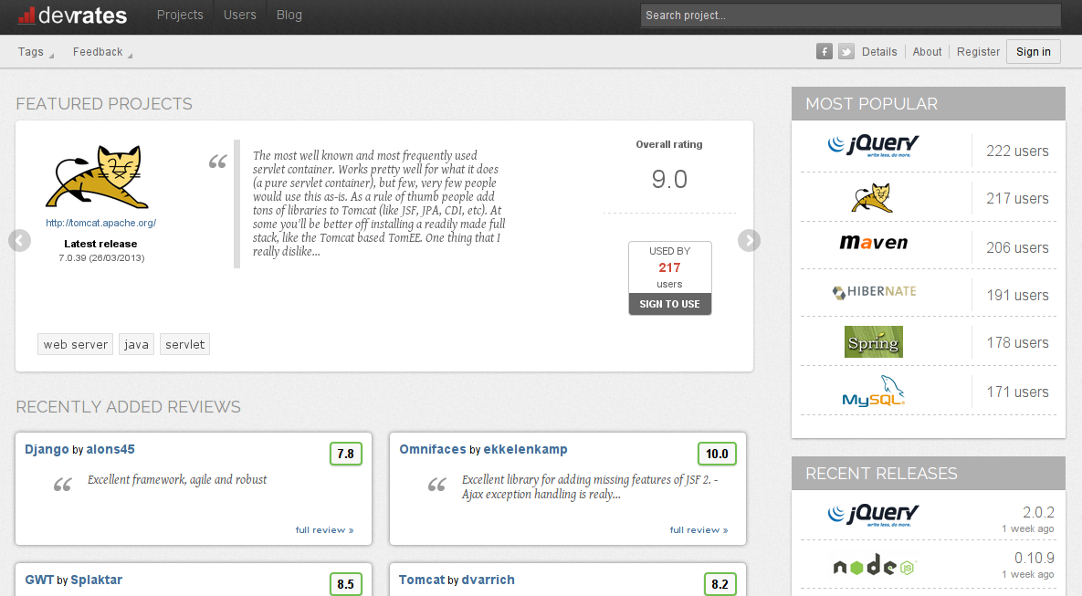Open Tomcat logo in Most Popular list

pyautogui.click(x=872, y=198)
